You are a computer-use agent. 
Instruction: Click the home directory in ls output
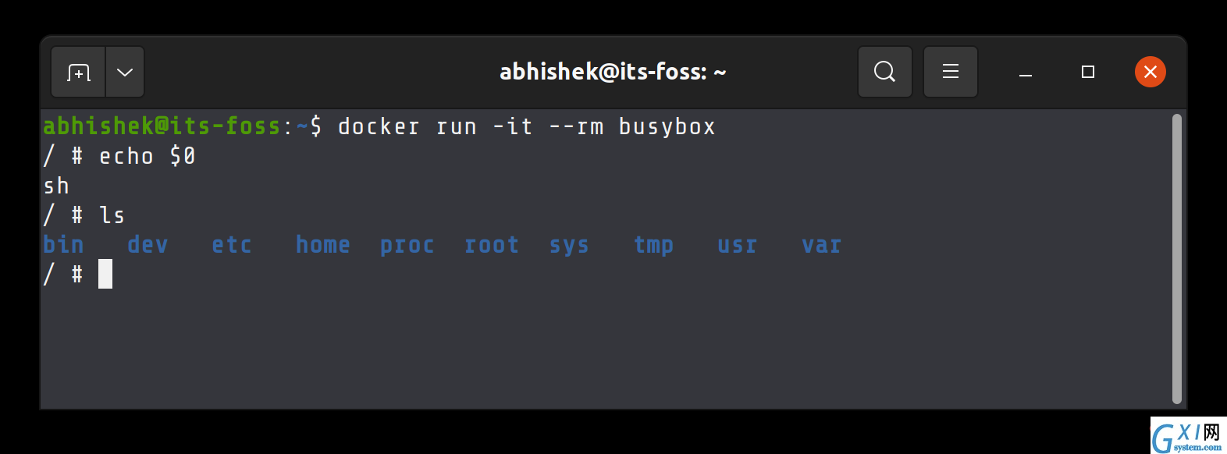point(322,245)
